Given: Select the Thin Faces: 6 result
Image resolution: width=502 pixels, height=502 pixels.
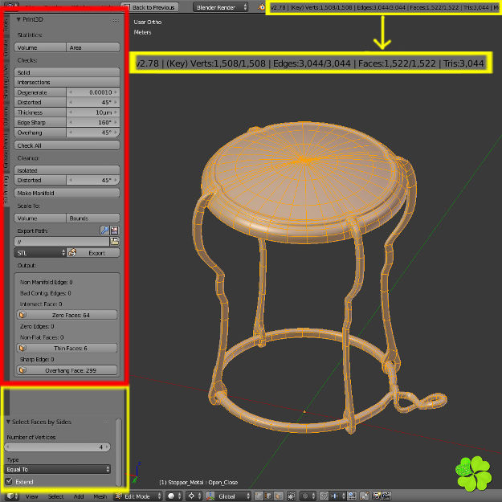Looking at the screenshot, I should pyautogui.click(x=67, y=348).
